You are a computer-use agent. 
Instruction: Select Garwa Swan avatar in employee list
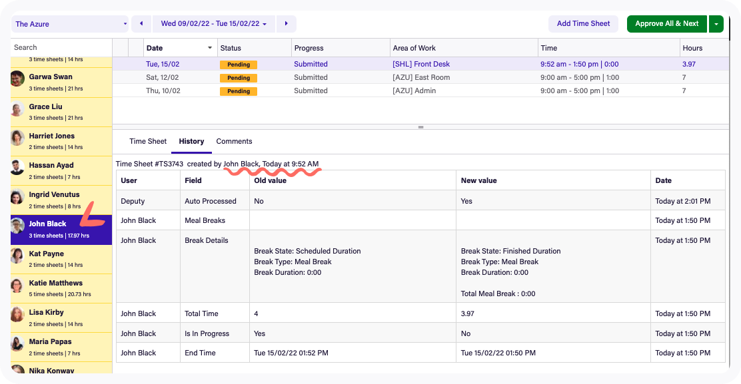coord(17,79)
